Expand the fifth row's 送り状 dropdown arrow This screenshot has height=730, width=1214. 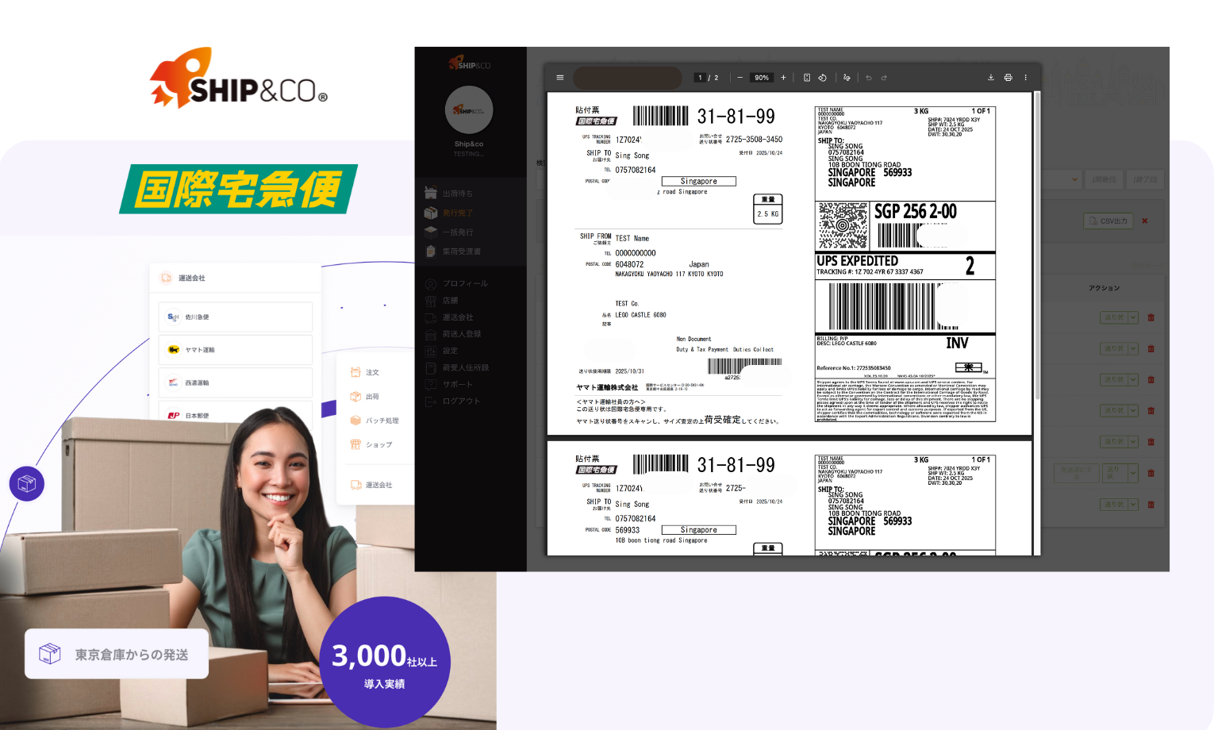(1133, 441)
